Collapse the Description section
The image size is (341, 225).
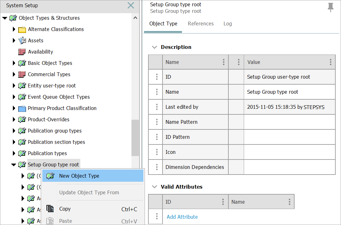pos(154,47)
